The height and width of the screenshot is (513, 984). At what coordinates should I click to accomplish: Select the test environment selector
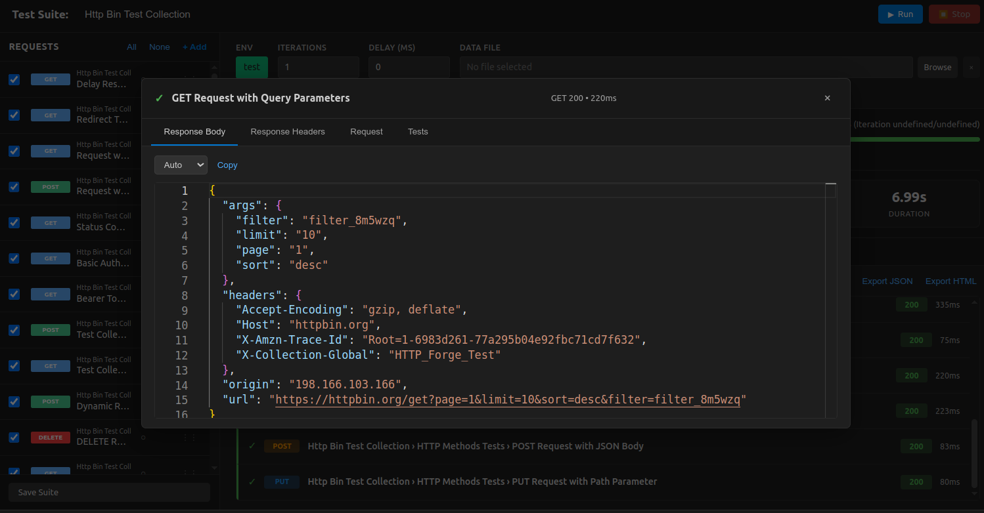(252, 67)
